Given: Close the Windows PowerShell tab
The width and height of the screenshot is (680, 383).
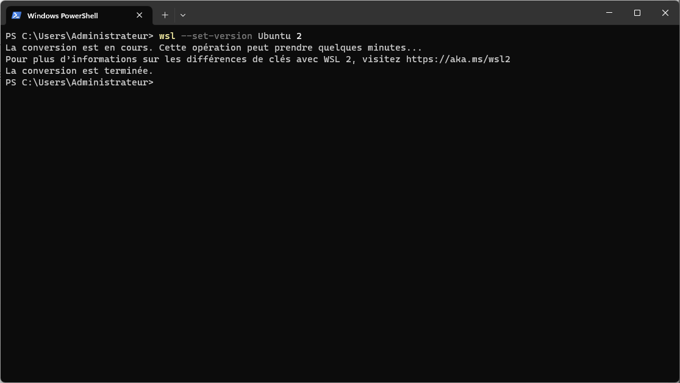Looking at the screenshot, I should coord(139,15).
